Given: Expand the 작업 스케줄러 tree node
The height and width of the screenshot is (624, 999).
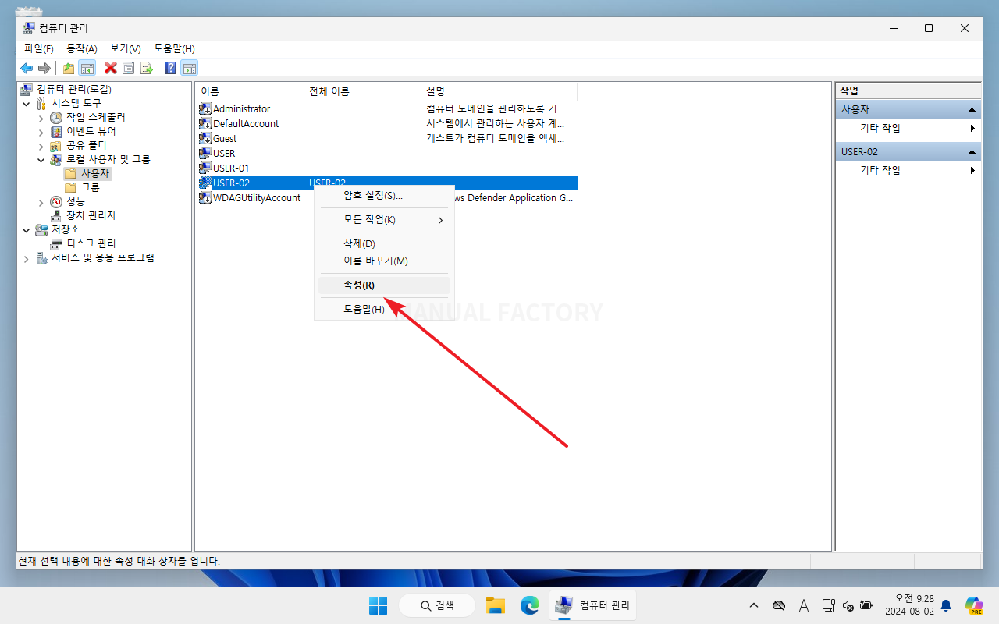Looking at the screenshot, I should tap(41, 117).
